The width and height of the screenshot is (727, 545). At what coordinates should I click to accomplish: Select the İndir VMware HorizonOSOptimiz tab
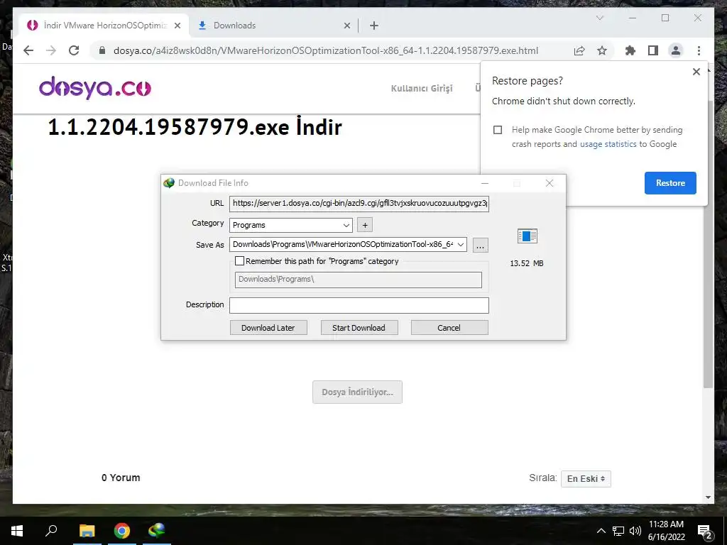(x=104, y=26)
